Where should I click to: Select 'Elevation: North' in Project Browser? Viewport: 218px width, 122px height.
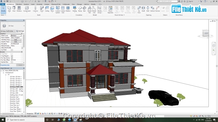coord(15,99)
